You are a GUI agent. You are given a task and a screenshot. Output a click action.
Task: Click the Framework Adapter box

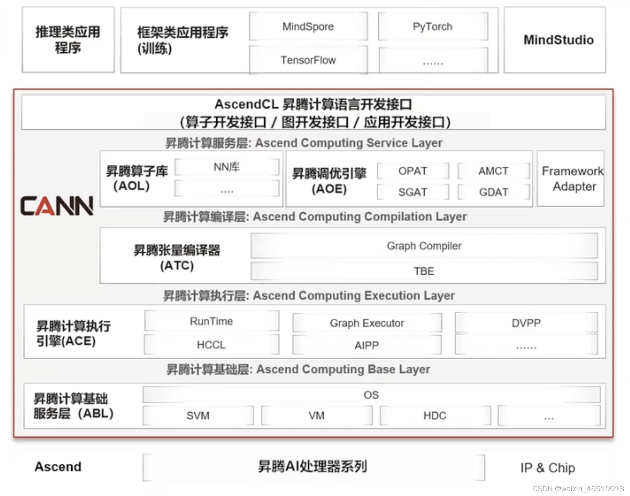(x=571, y=178)
